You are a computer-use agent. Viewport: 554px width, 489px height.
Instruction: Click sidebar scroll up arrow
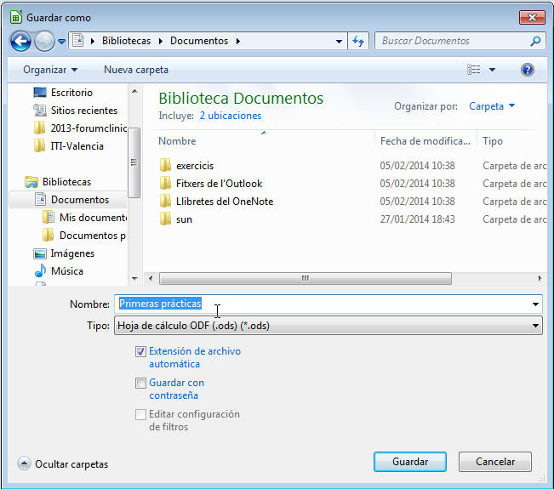tap(134, 91)
